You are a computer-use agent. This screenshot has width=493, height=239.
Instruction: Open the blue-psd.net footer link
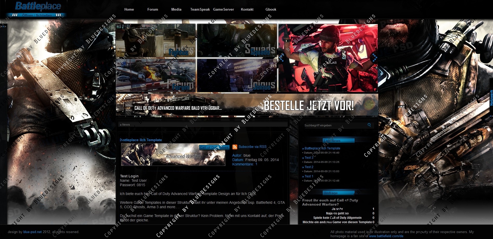32,232
